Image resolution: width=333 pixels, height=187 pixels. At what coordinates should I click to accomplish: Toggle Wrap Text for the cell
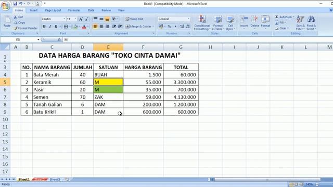(134, 19)
